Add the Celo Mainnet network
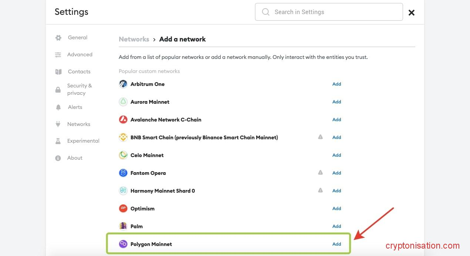The image size is (470, 256). point(336,155)
